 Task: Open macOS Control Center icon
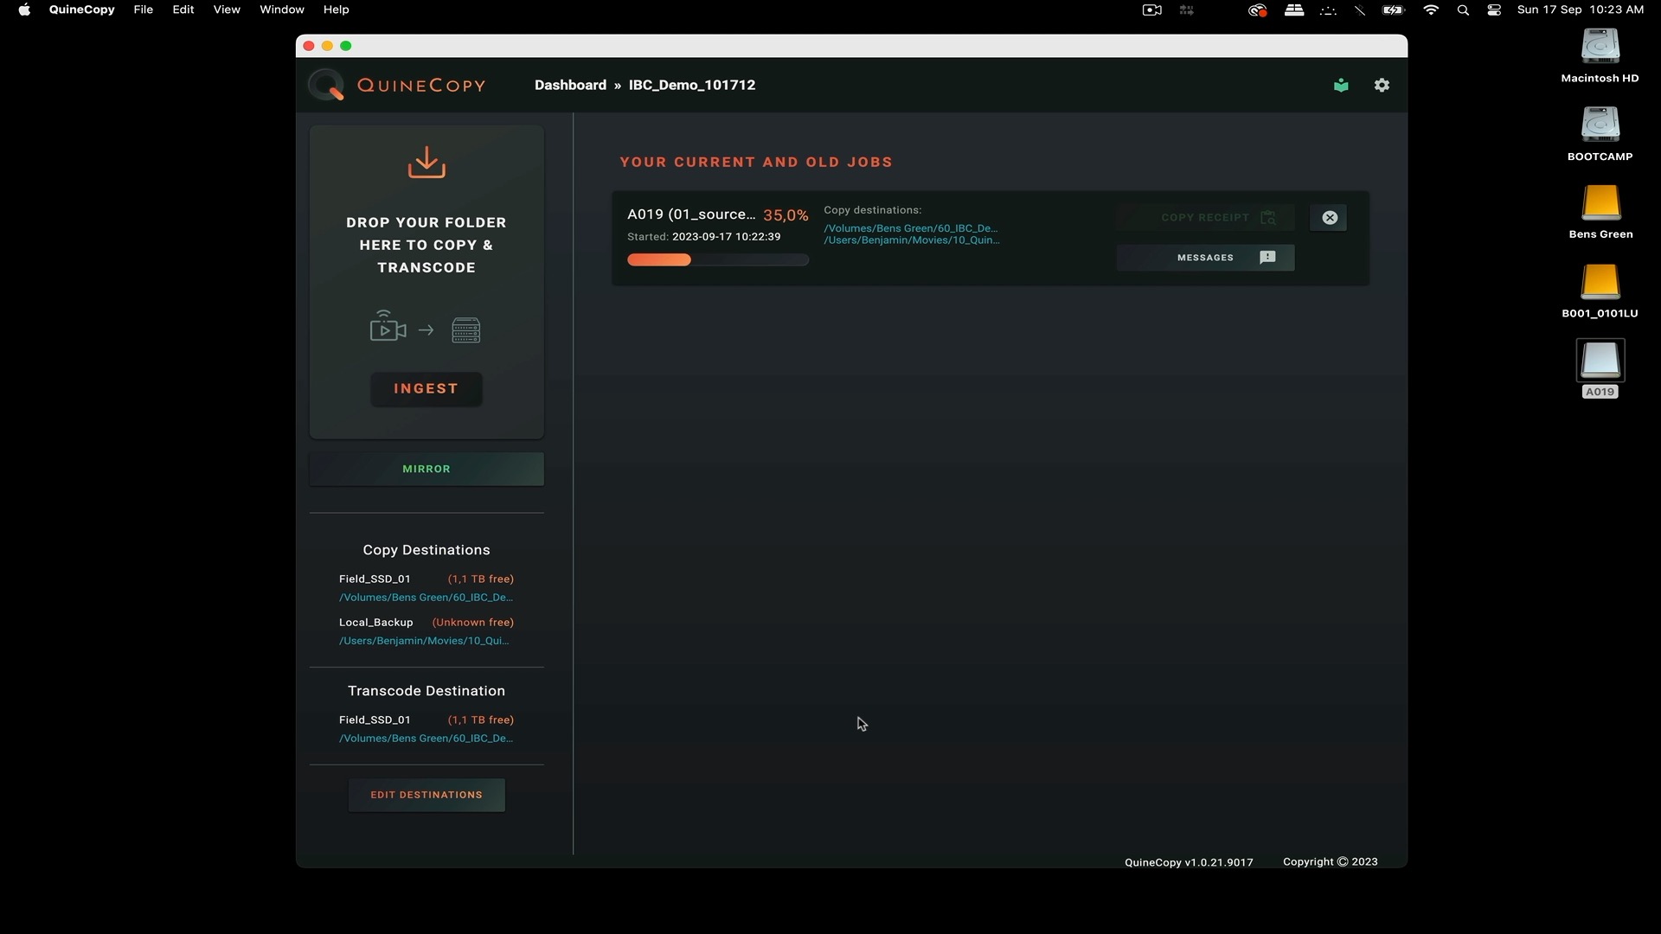coord(1494,10)
